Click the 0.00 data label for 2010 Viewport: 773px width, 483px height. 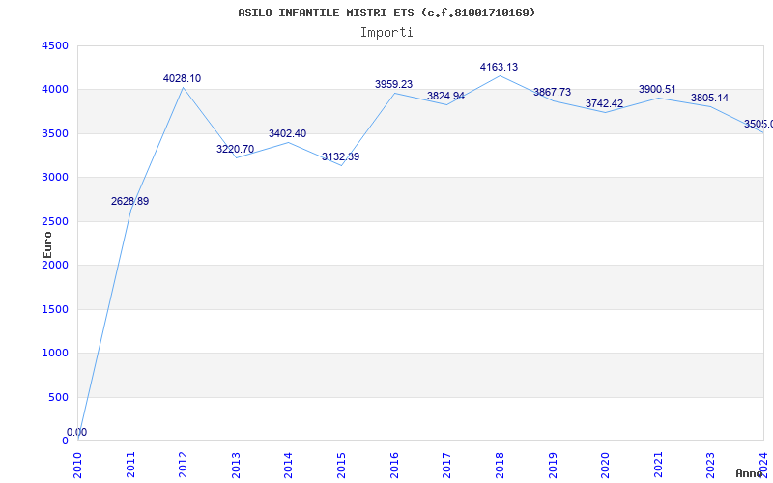[76, 432]
